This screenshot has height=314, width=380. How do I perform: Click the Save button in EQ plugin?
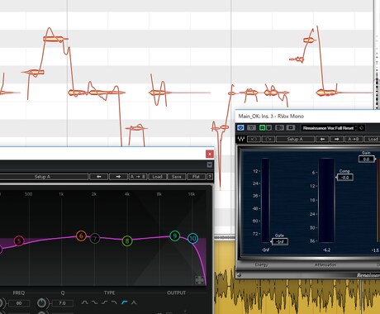tap(177, 177)
